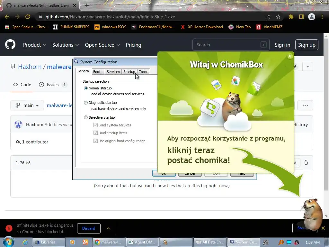Open Windows Media Player taskbar icon
The width and height of the screenshot is (329, 247).
[x=72, y=242]
